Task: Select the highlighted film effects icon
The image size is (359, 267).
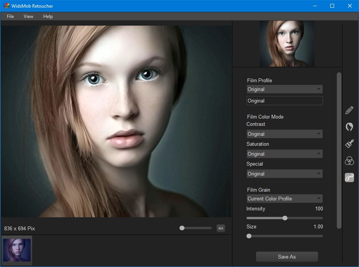Action: (x=349, y=177)
